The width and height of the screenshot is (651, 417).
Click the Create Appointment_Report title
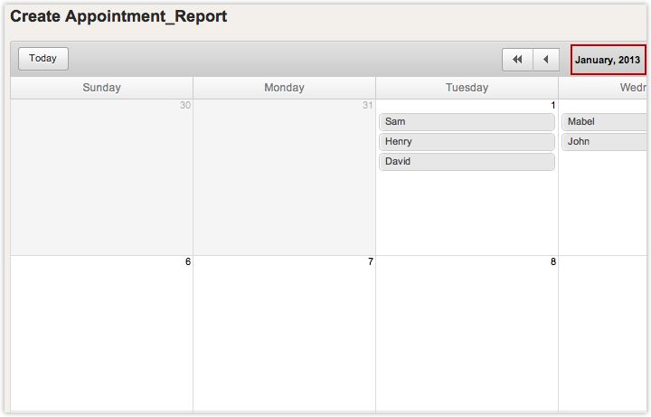coord(118,16)
